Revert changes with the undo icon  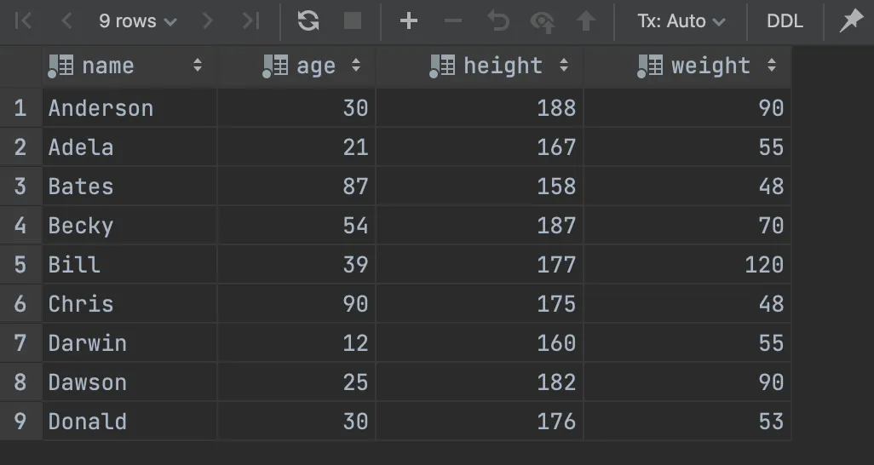497,21
